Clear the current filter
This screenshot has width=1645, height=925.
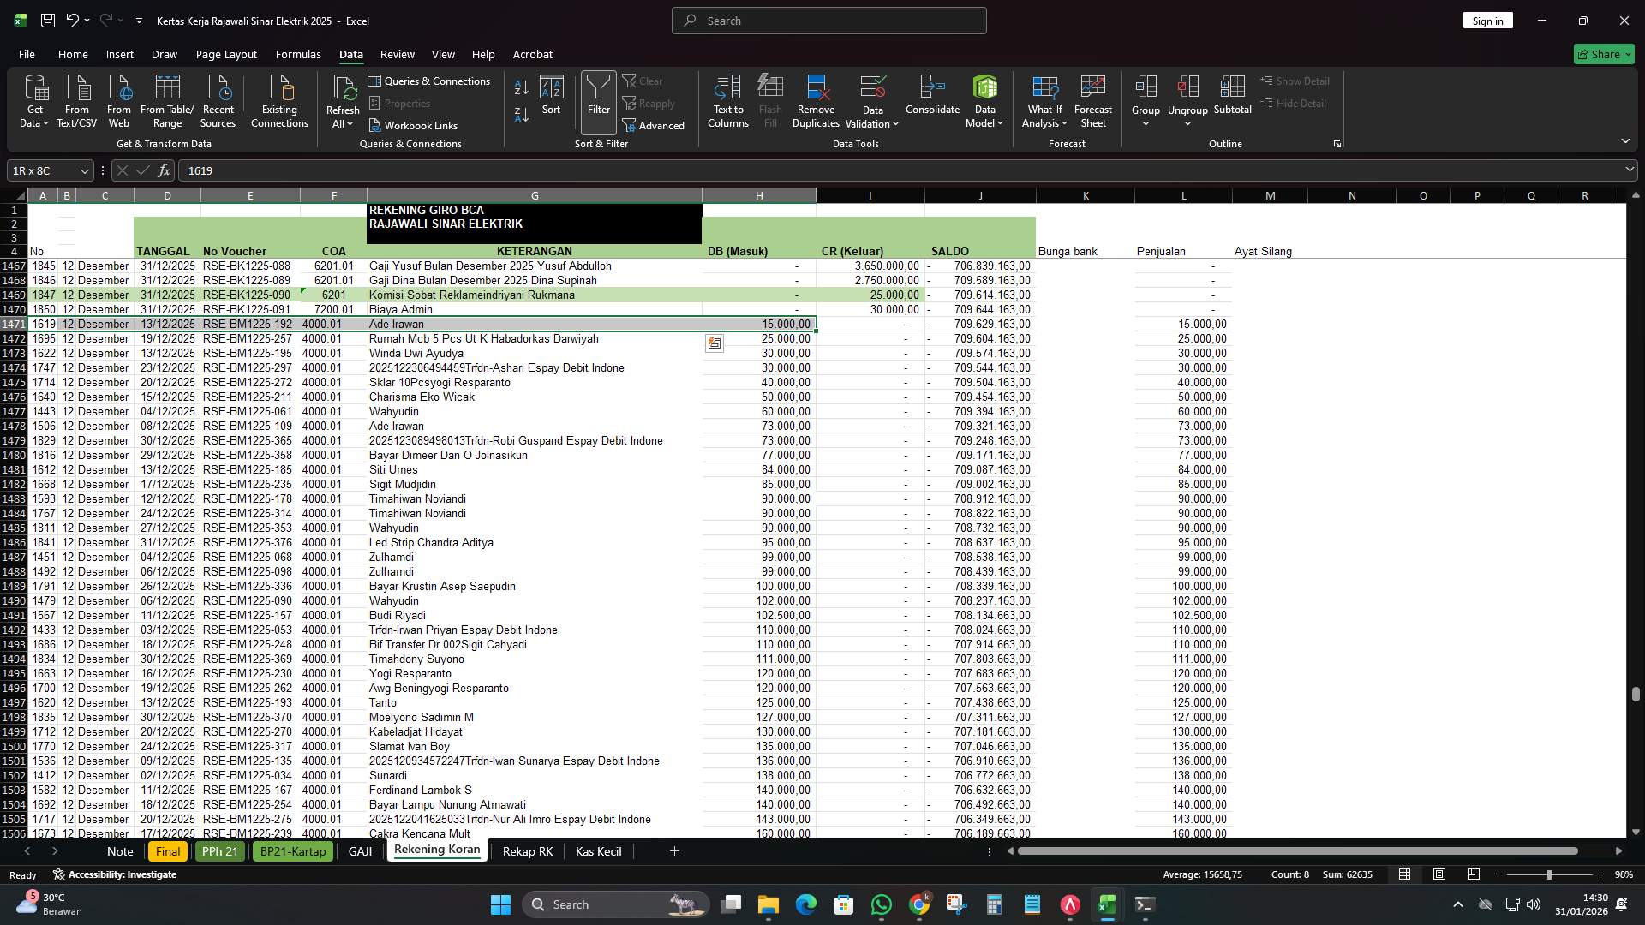tap(644, 81)
